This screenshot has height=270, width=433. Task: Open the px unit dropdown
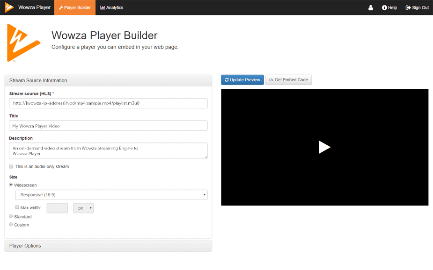(x=83, y=208)
